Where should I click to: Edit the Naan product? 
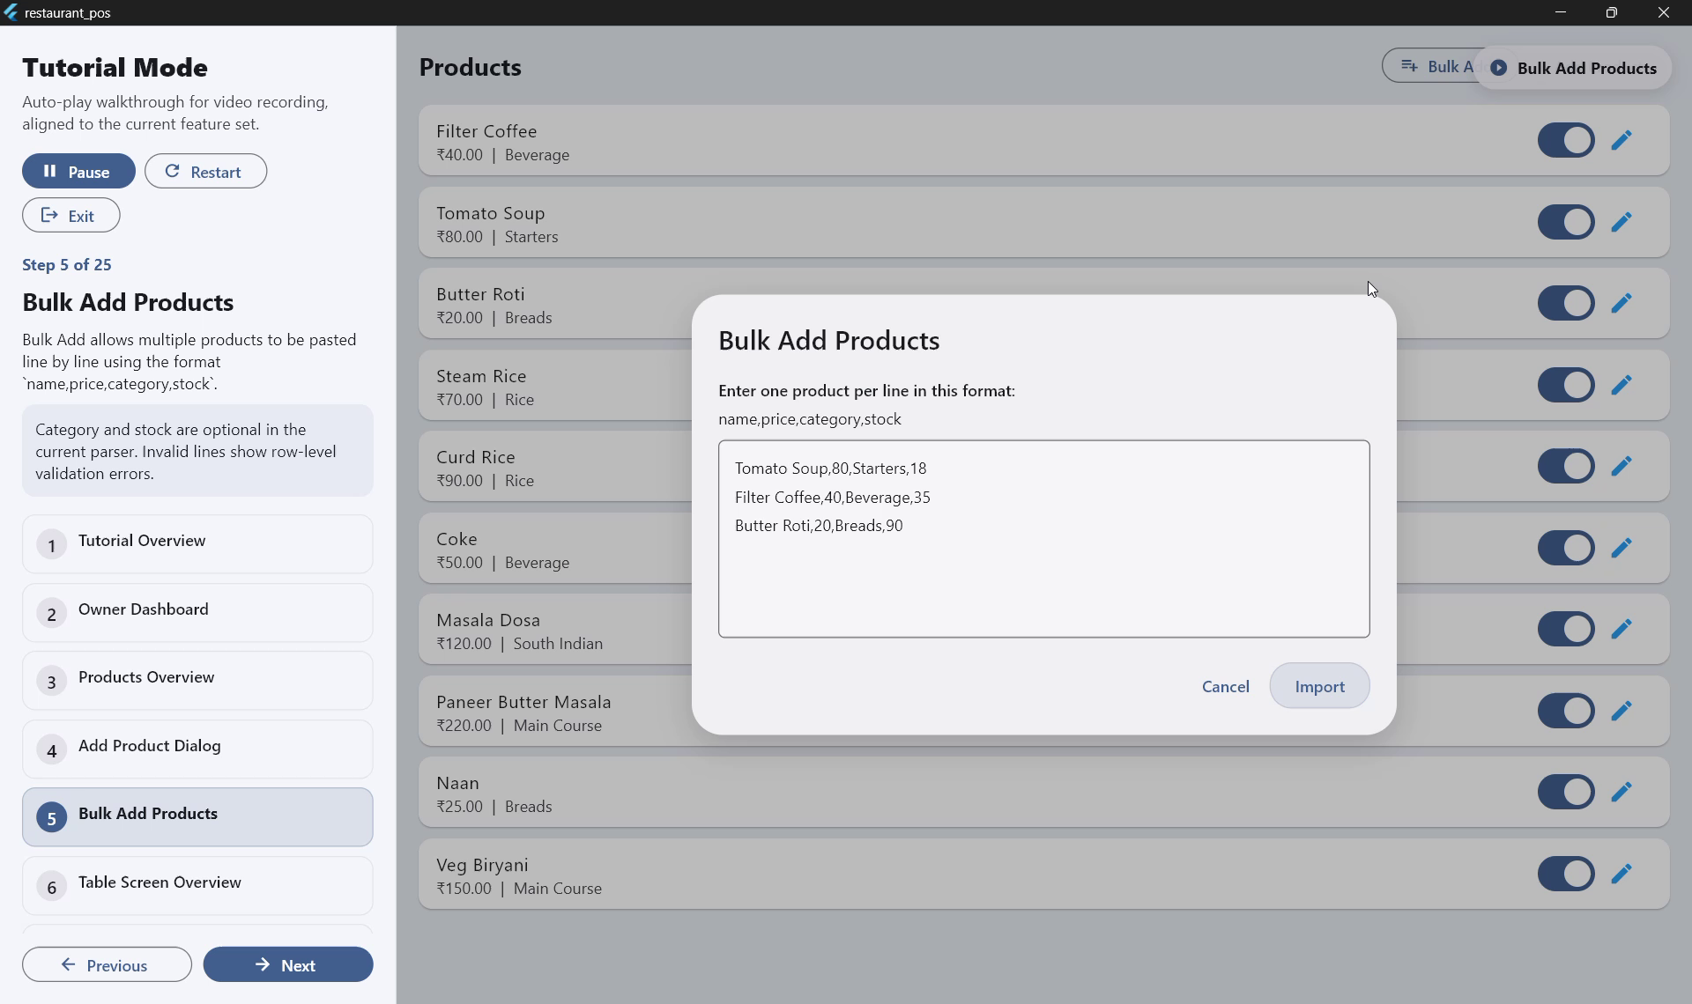point(1622,792)
